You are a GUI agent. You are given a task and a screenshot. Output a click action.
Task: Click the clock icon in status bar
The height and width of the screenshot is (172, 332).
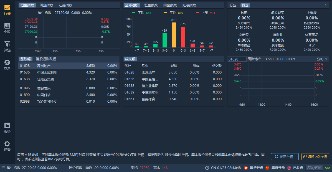click(207, 168)
